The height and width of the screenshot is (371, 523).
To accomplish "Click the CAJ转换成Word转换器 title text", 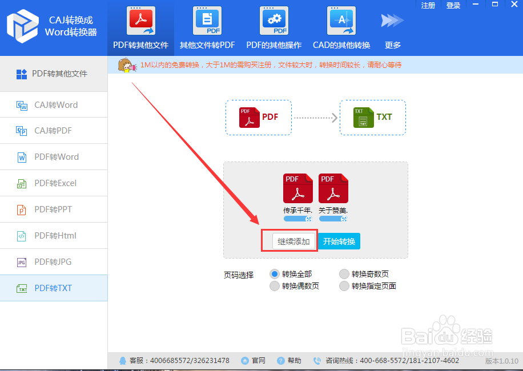I will point(71,26).
